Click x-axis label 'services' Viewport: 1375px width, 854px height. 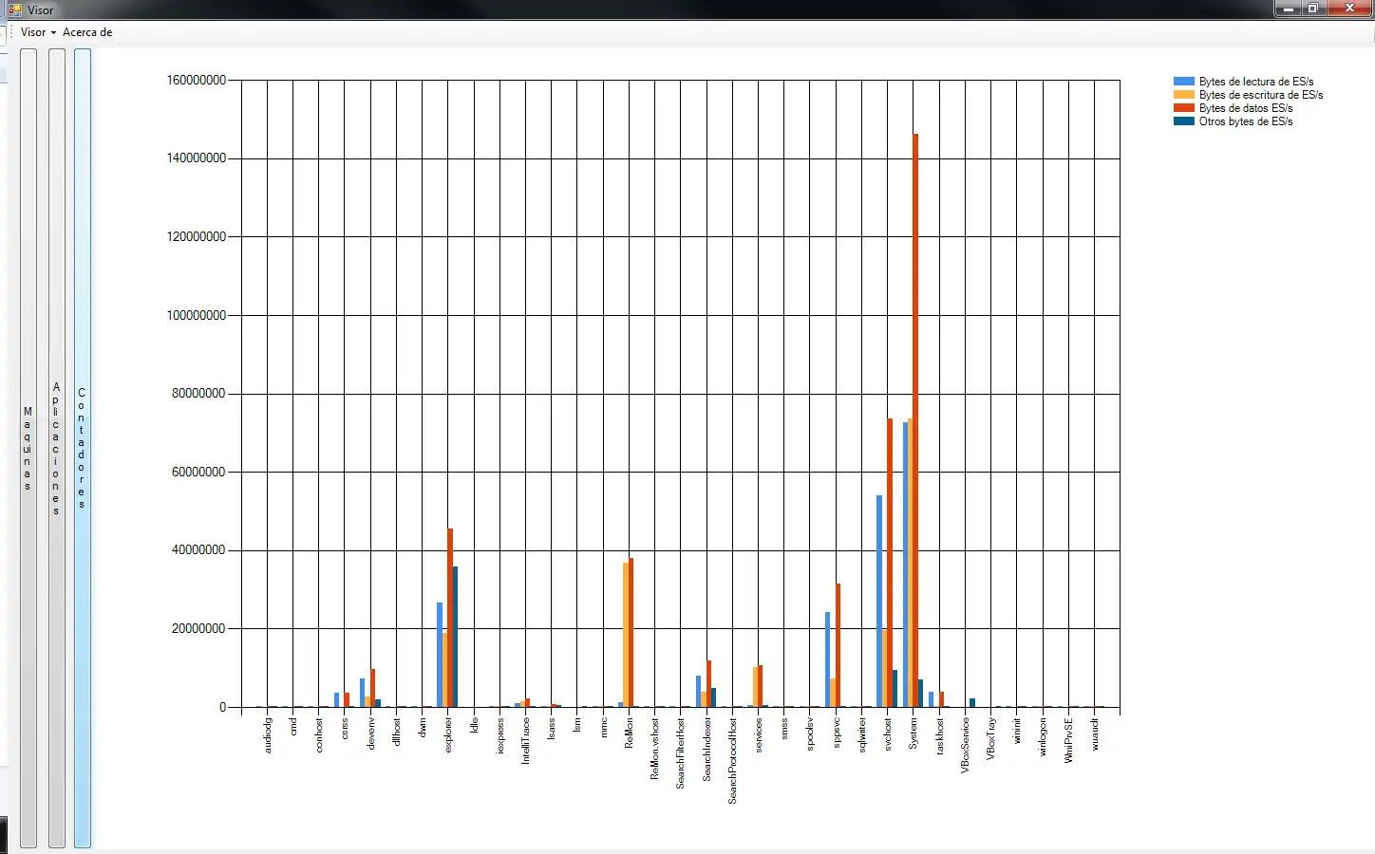pyautogui.click(x=759, y=735)
